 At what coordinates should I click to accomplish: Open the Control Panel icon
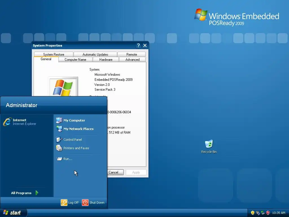tap(59, 140)
